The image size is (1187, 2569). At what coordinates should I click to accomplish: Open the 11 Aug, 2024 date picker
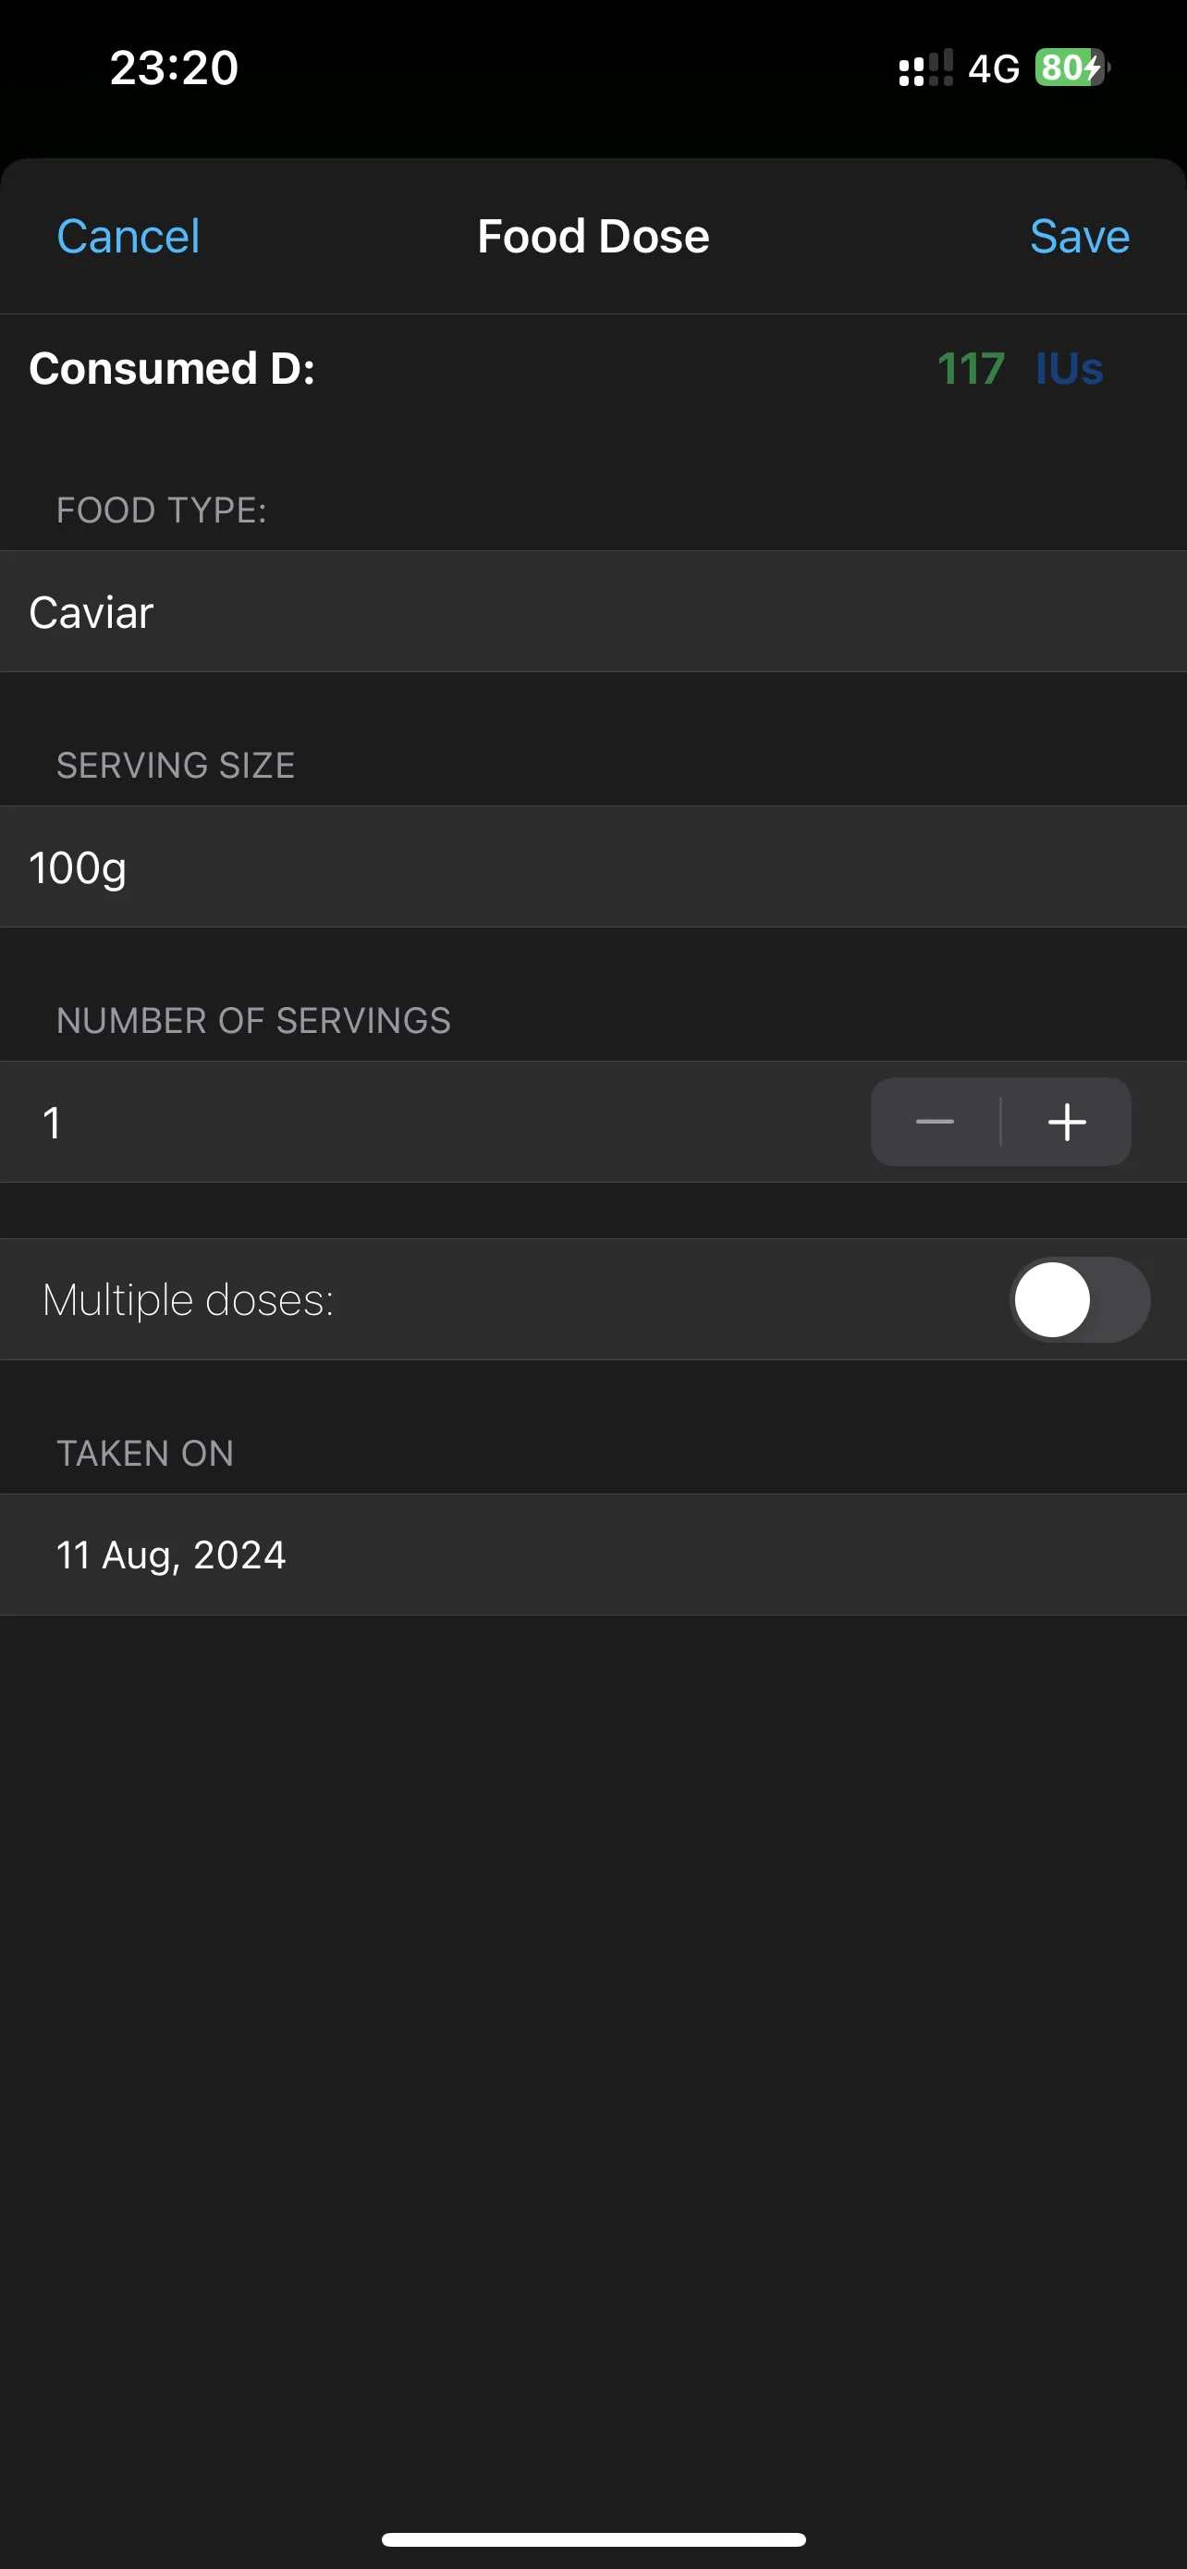coord(593,1555)
